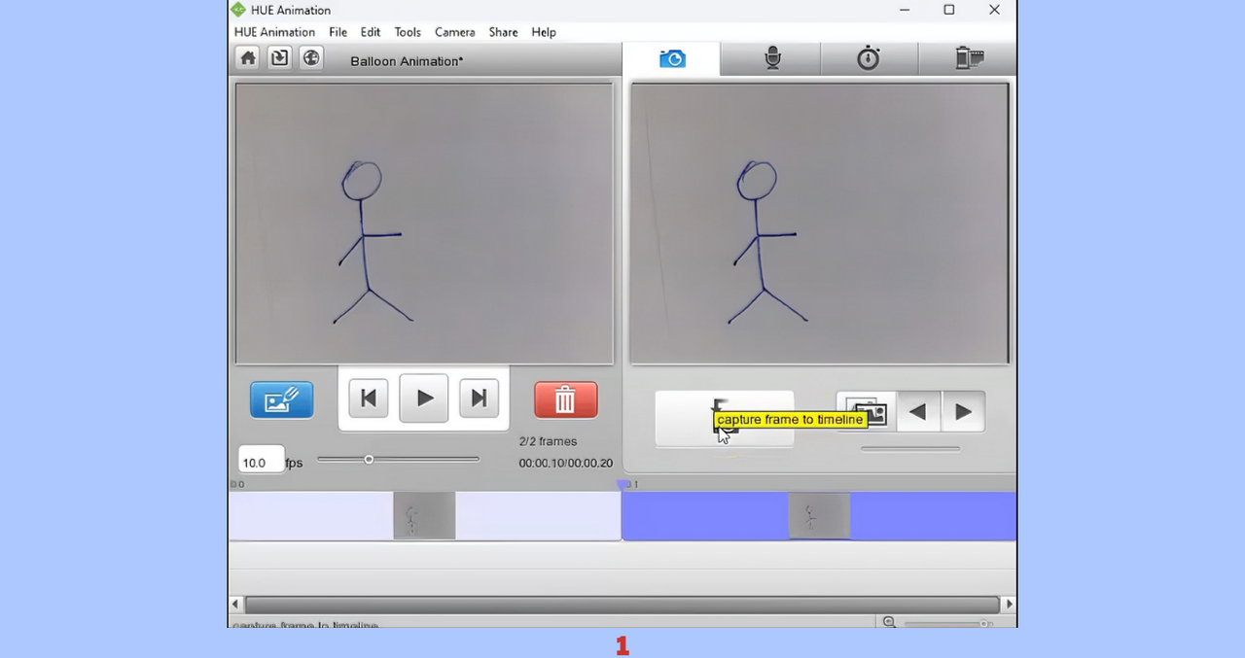This screenshot has width=1245, height=658.
Task: Click the Balloon Animation* project title
Action: click(407, 61)
